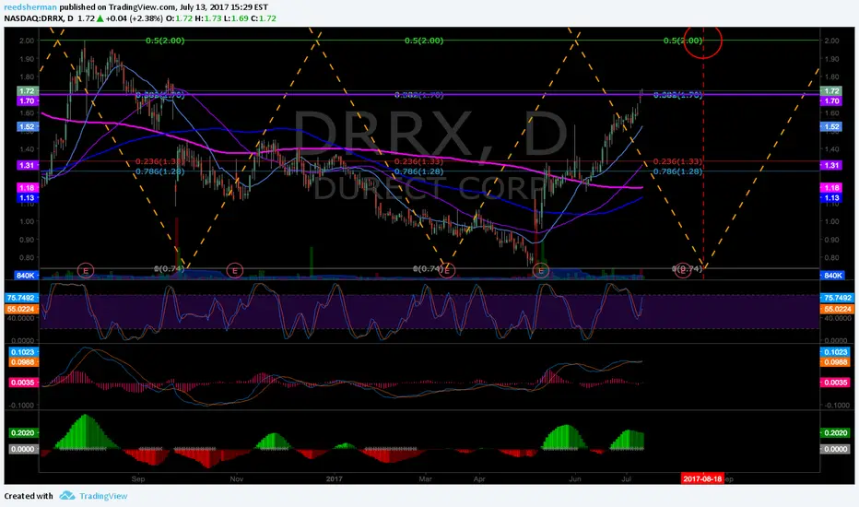Click the pink 0.0035 histogram value on left axis
The height and width of the screenshot is (507, 859).
tap(22, 382)
